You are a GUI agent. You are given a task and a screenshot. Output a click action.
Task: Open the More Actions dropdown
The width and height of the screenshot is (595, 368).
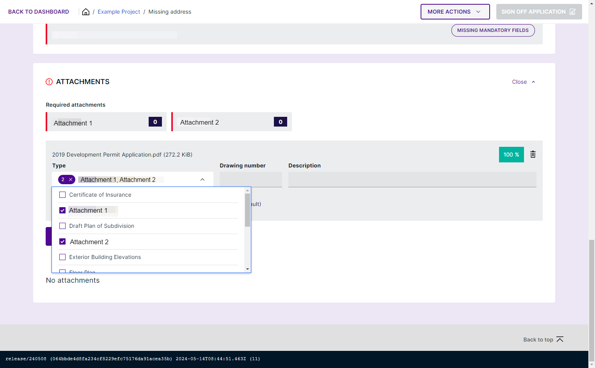click(455, 12)
